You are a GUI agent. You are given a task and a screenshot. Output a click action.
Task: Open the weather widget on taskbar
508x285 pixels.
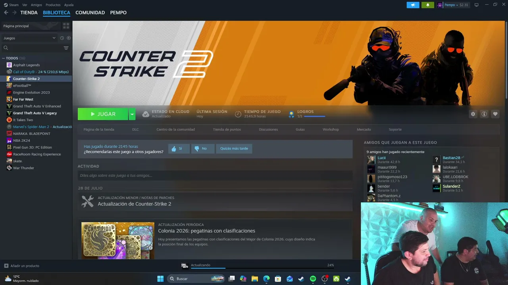[22, 279]
